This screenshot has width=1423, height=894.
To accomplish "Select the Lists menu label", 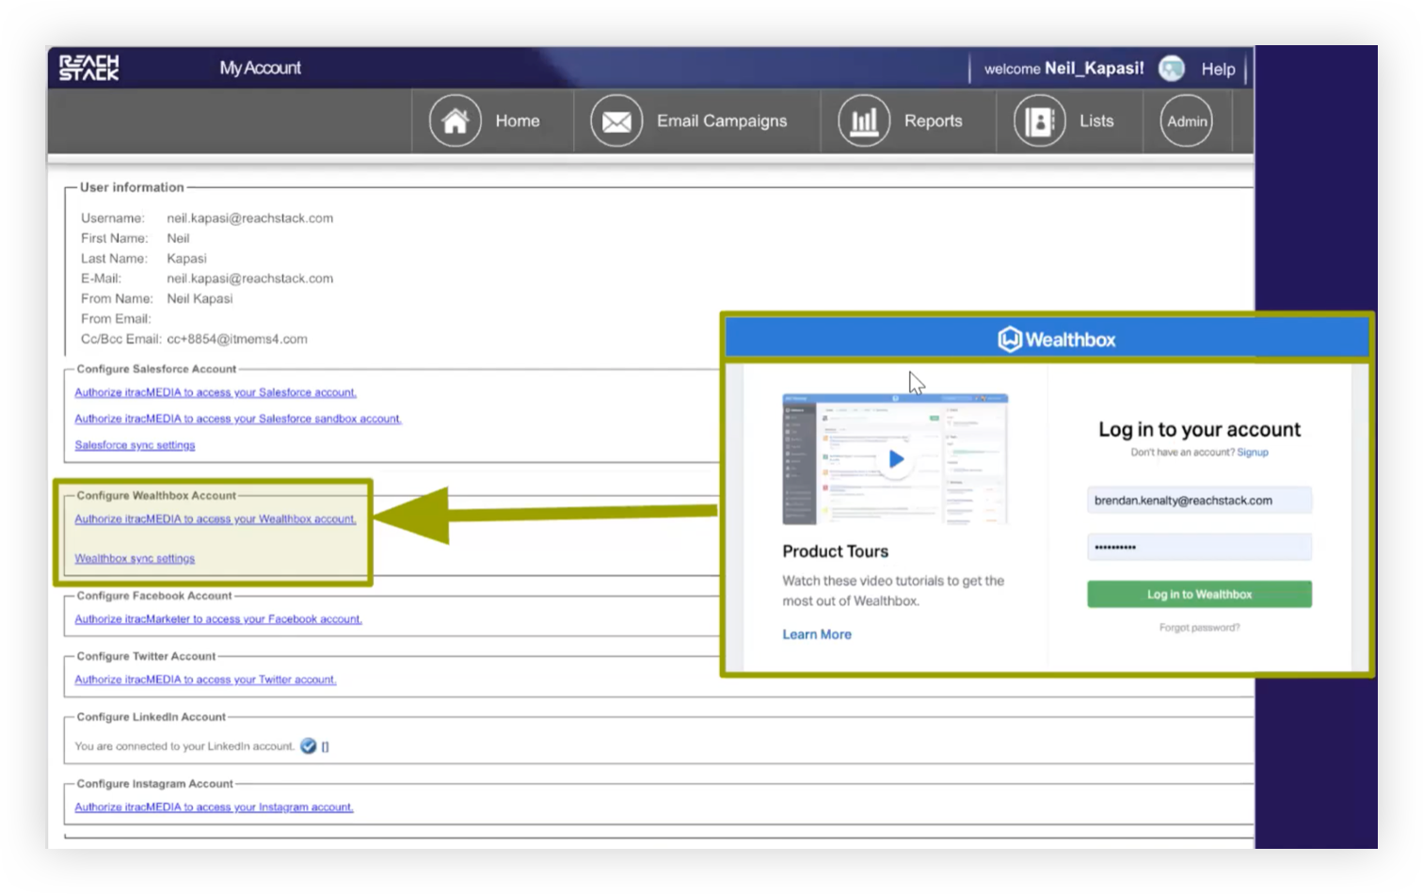I will coord(1096,120).
